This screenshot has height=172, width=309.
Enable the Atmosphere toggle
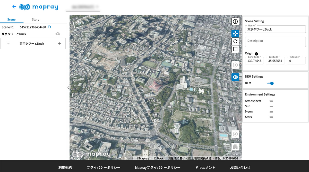pos(271,101)
